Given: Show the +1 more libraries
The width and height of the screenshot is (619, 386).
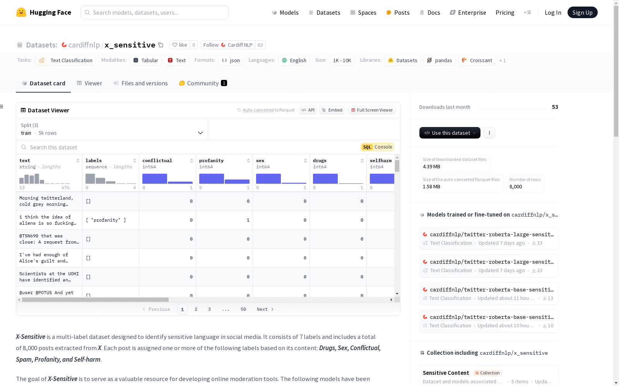Looking at the screenshot, I should coord(503,60).
